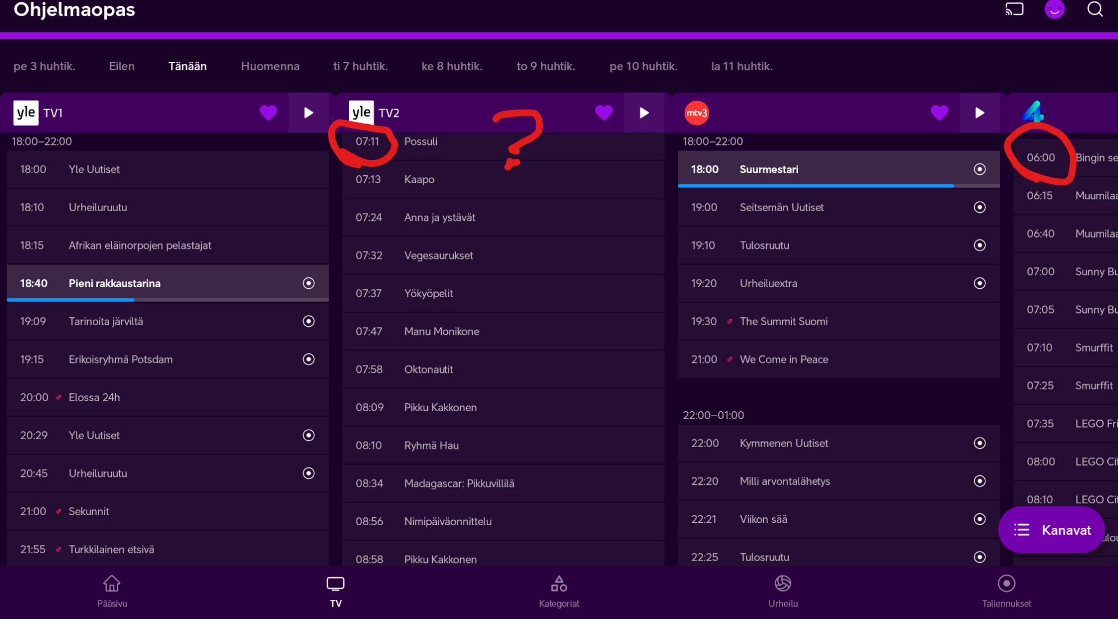Open the search magnifier icon

click(1094, 10)
